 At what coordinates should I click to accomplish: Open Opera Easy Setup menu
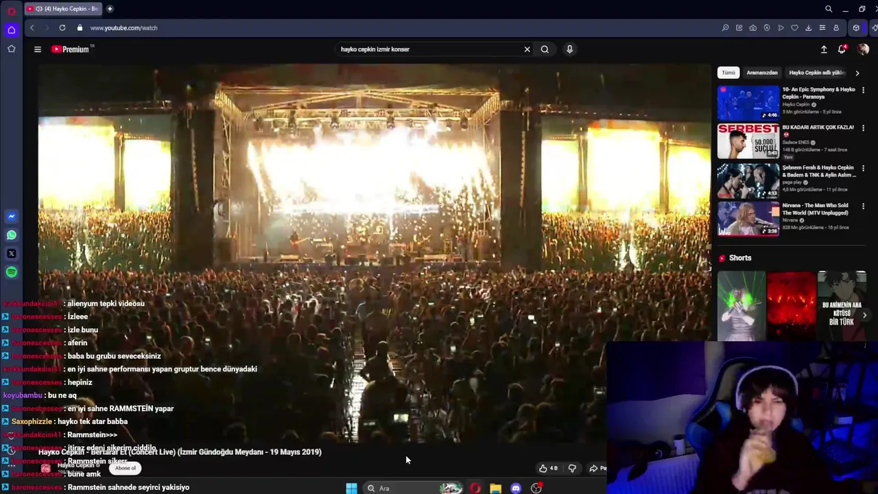(x=822, y=27)
